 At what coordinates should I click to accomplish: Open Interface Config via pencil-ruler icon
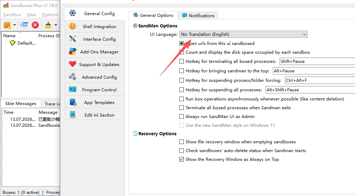73,39
